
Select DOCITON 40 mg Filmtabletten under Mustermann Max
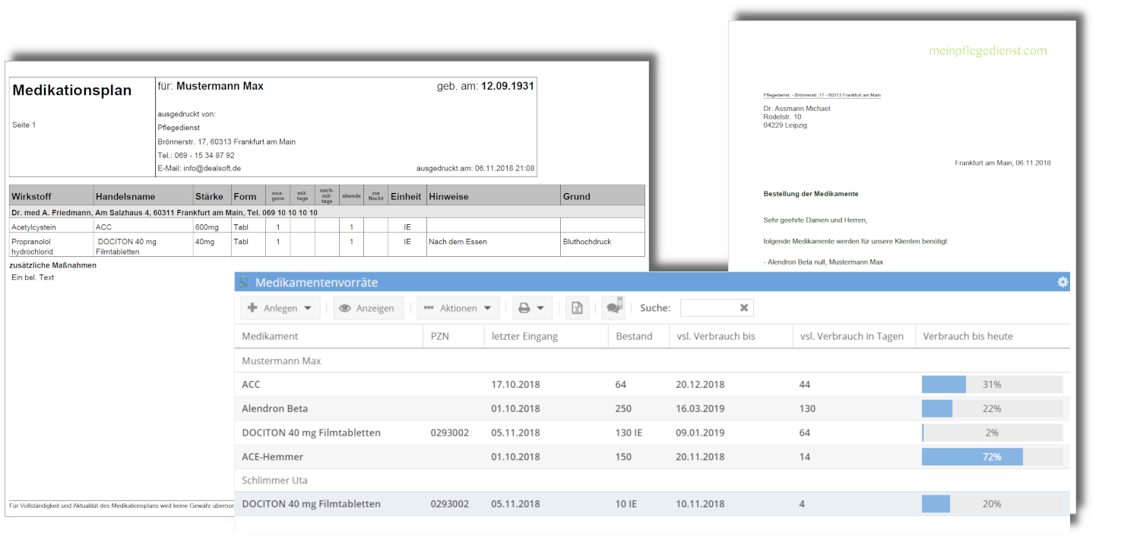[x=310, y=432]
